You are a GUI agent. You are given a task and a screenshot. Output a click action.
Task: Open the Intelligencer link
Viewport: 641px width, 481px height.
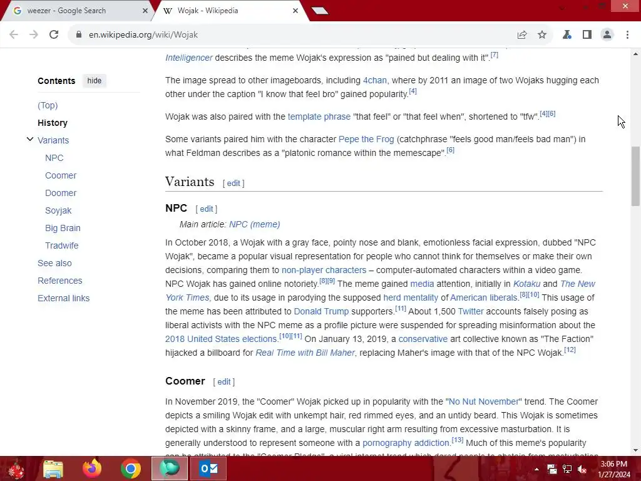189,58
